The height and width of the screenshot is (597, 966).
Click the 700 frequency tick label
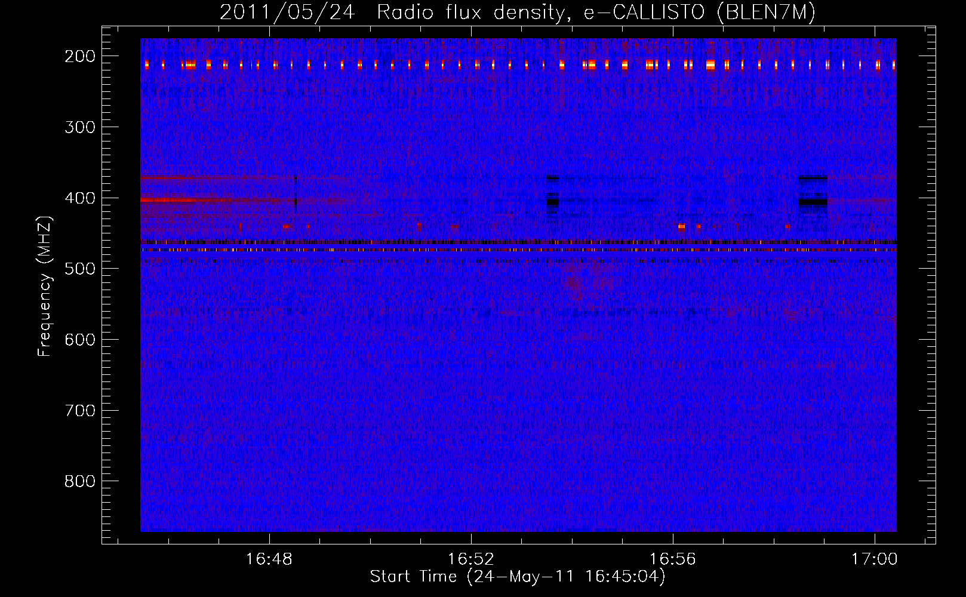tap(80, 410)
